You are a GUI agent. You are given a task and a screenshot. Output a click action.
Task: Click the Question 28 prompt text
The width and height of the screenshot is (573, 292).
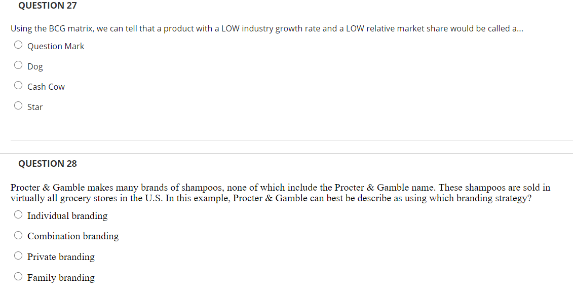click(280, 193)
